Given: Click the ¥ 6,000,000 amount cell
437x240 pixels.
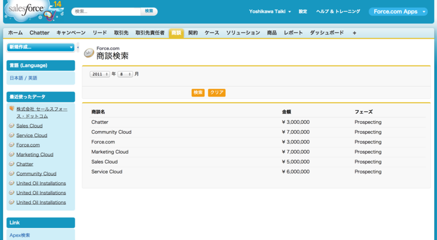Looking at the screenshot, I should tap(296, 172).
